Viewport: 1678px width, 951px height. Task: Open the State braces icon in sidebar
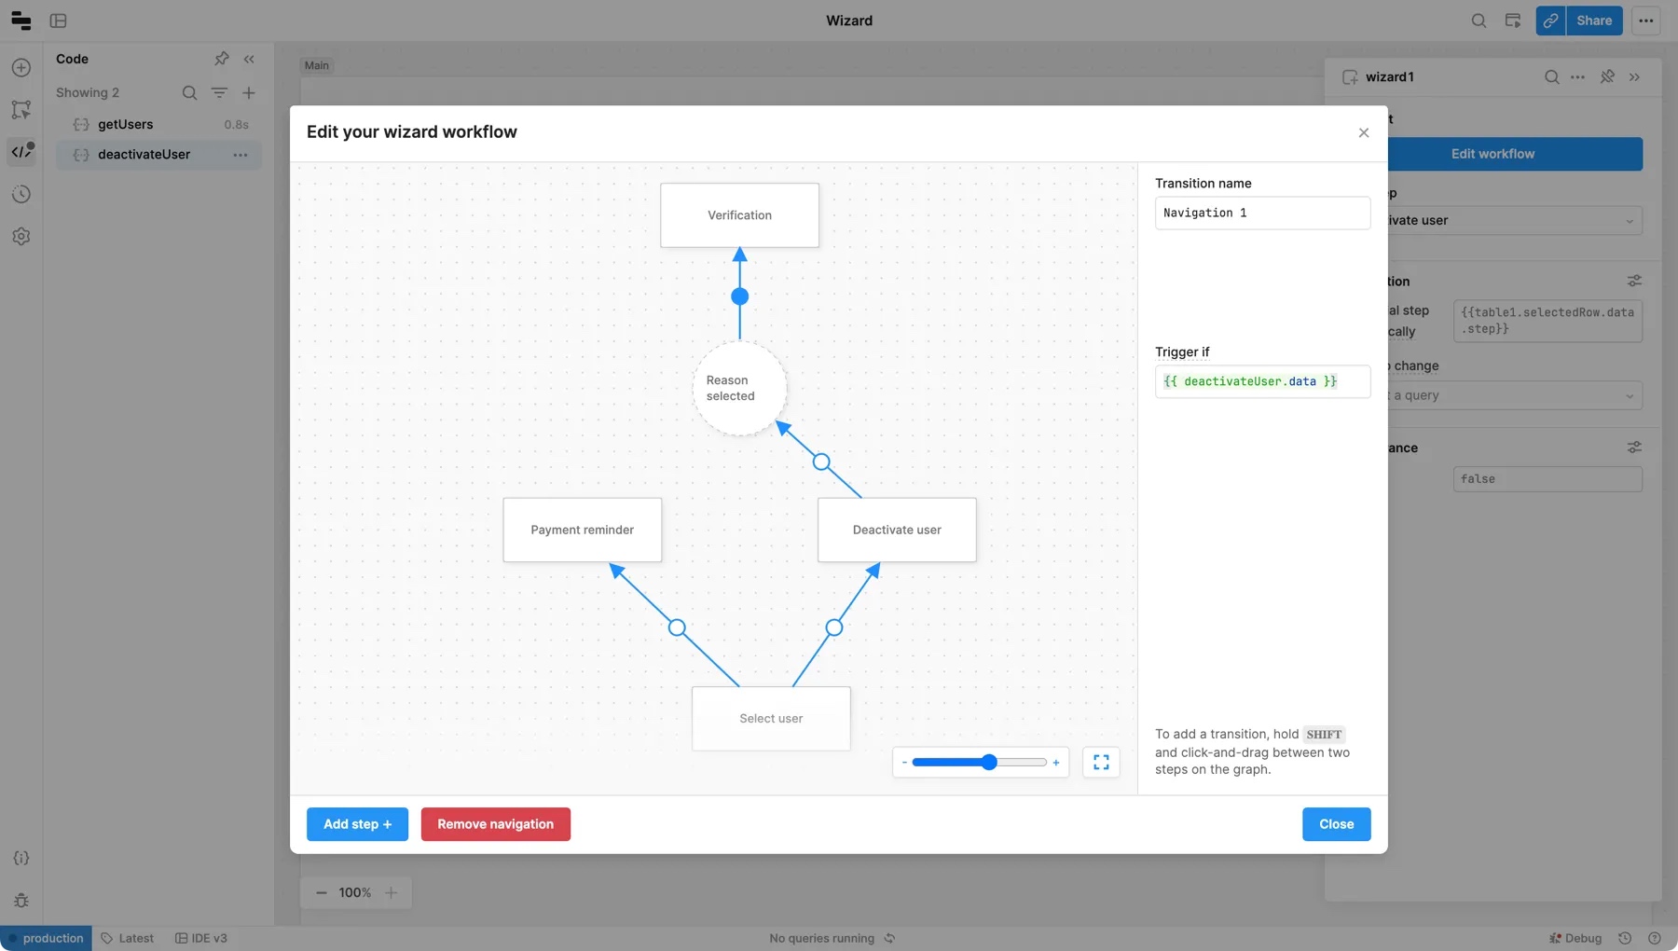(x=21, y=858)
